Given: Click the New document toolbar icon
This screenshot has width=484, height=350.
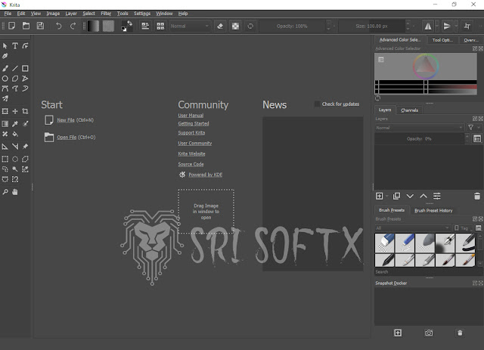Looking at the screenshot, I should (12, 26).
